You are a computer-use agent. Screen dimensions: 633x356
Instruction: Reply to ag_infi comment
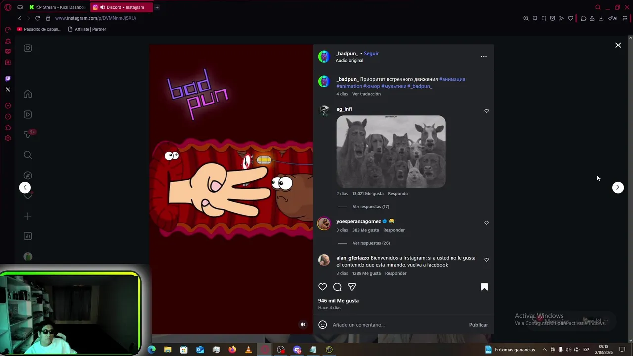398,194
